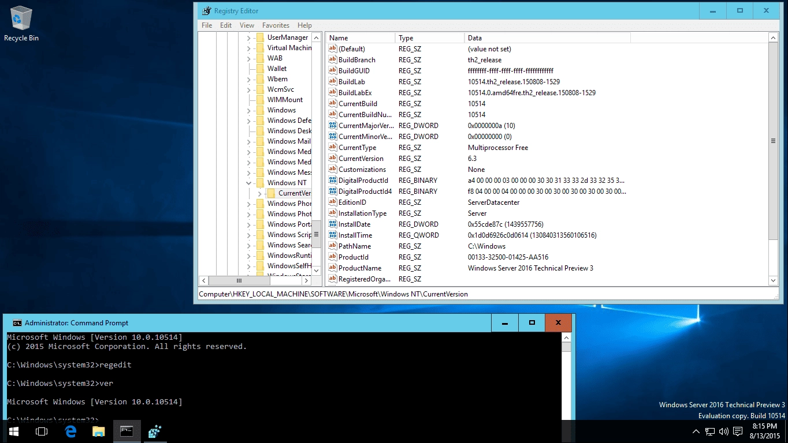Select the Wbem folder icon

coord(260,79)
